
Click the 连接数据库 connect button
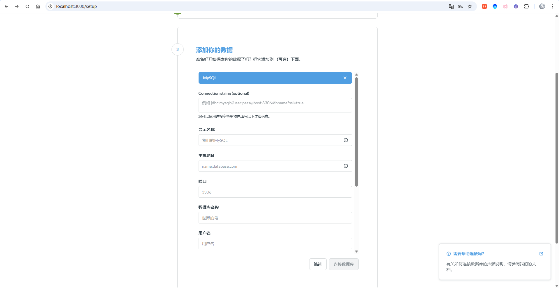[x=344, y=264]
